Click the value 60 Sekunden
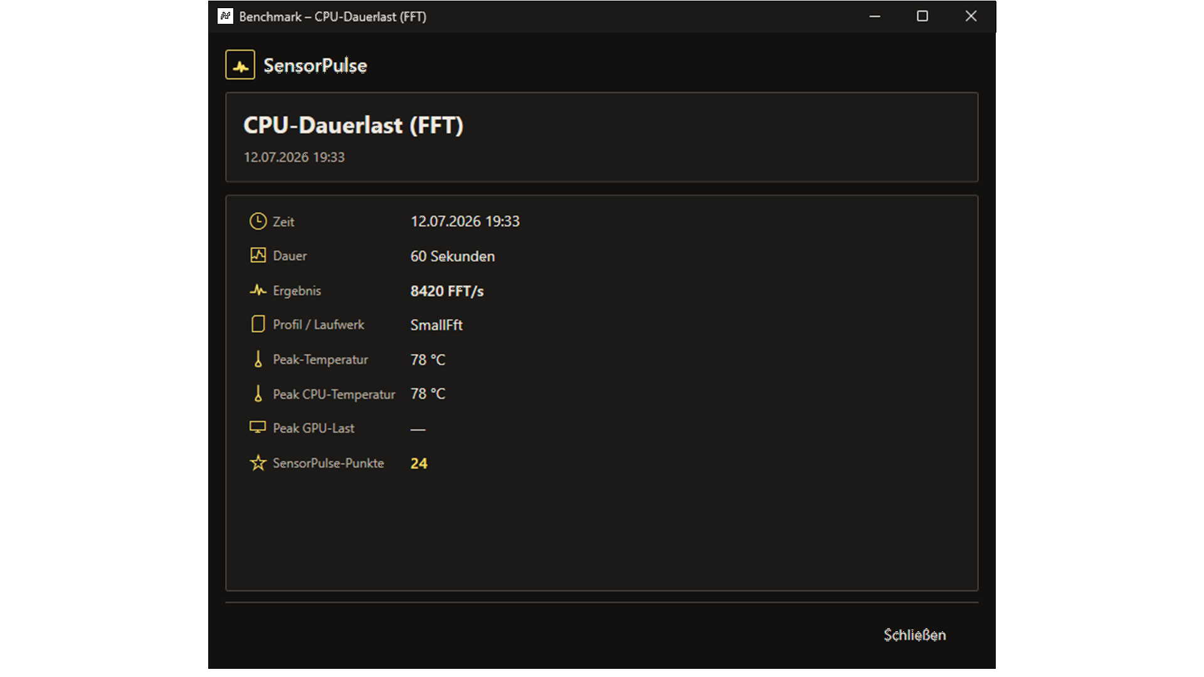 [x=452, y=256]
